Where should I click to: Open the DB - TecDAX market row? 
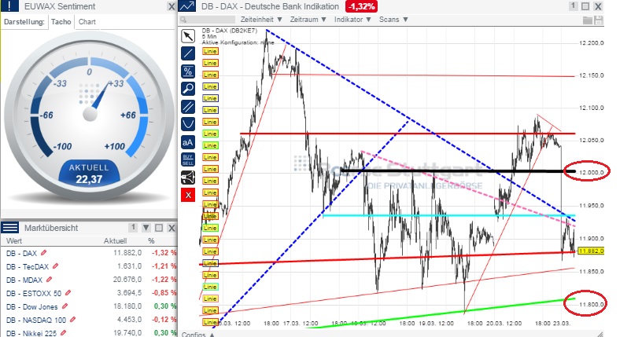89,266
